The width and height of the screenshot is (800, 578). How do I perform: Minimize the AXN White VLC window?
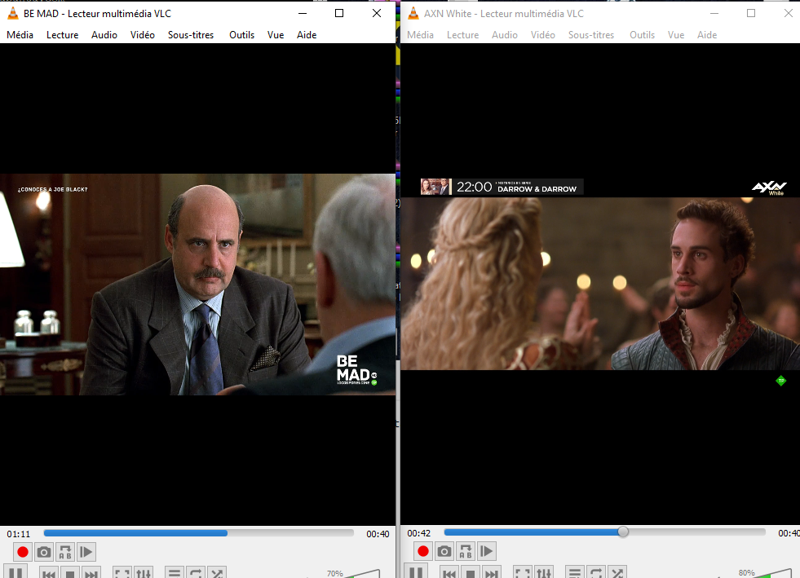(714, 13)
